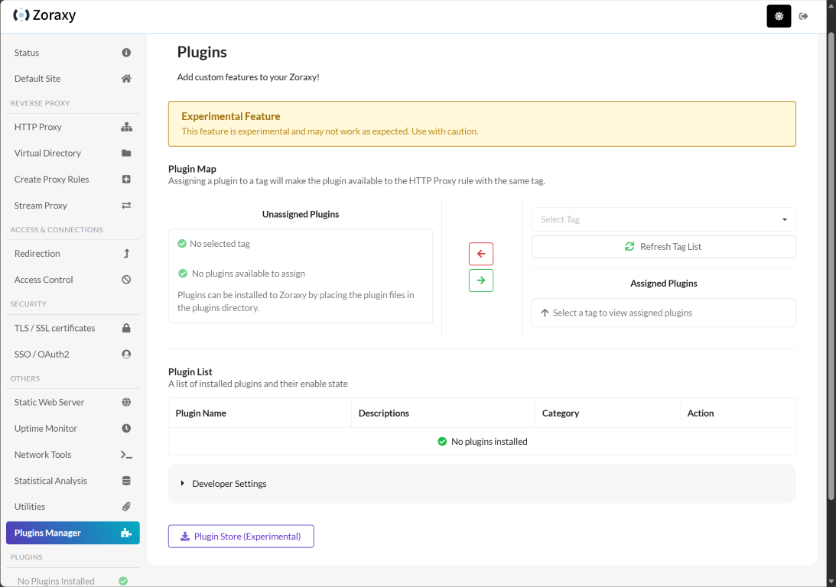Viewport: 836px width, 587px height.
Task: Click the sitemap icon beside HTTP Proxy
Action: (126, 127)
